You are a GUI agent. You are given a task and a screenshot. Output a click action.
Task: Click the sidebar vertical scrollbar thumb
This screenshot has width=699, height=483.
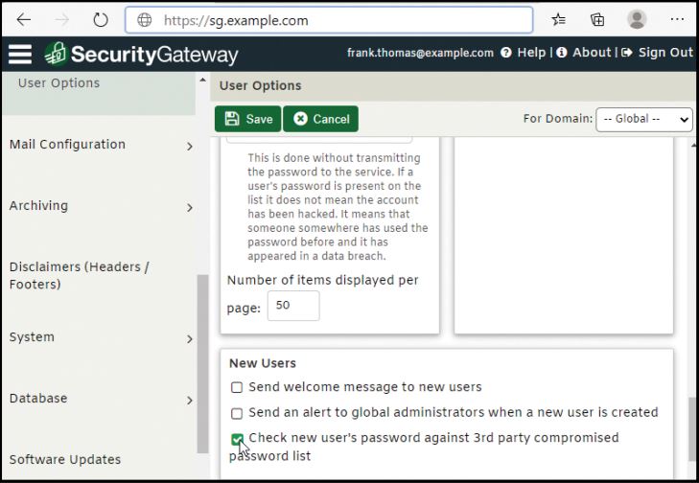click(203, 363)
